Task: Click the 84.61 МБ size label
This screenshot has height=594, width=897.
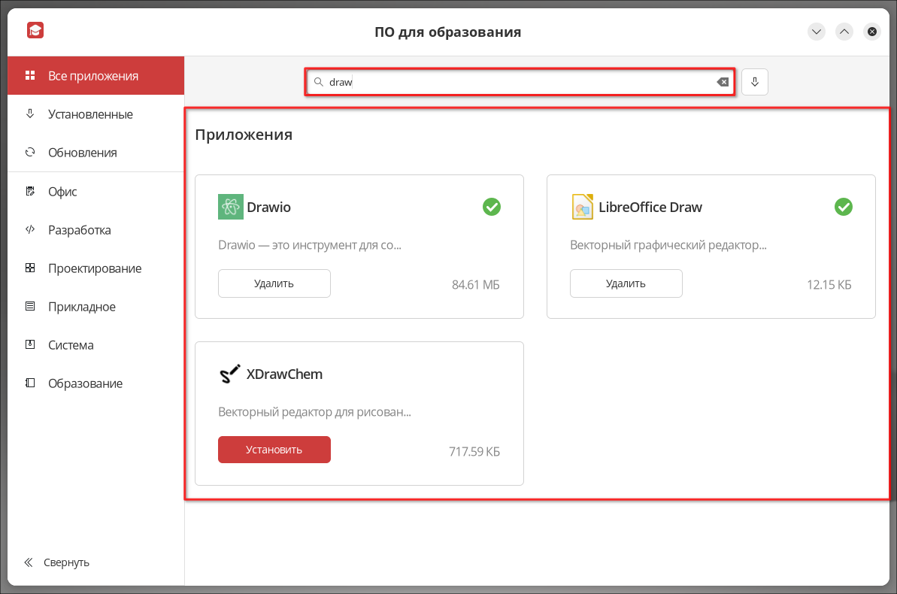Action: coord(475,284)
